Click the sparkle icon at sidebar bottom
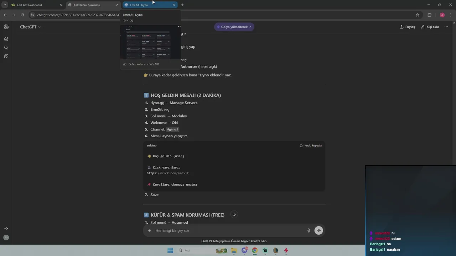Screen dimensions: 456x256 (x=6, y=229)
